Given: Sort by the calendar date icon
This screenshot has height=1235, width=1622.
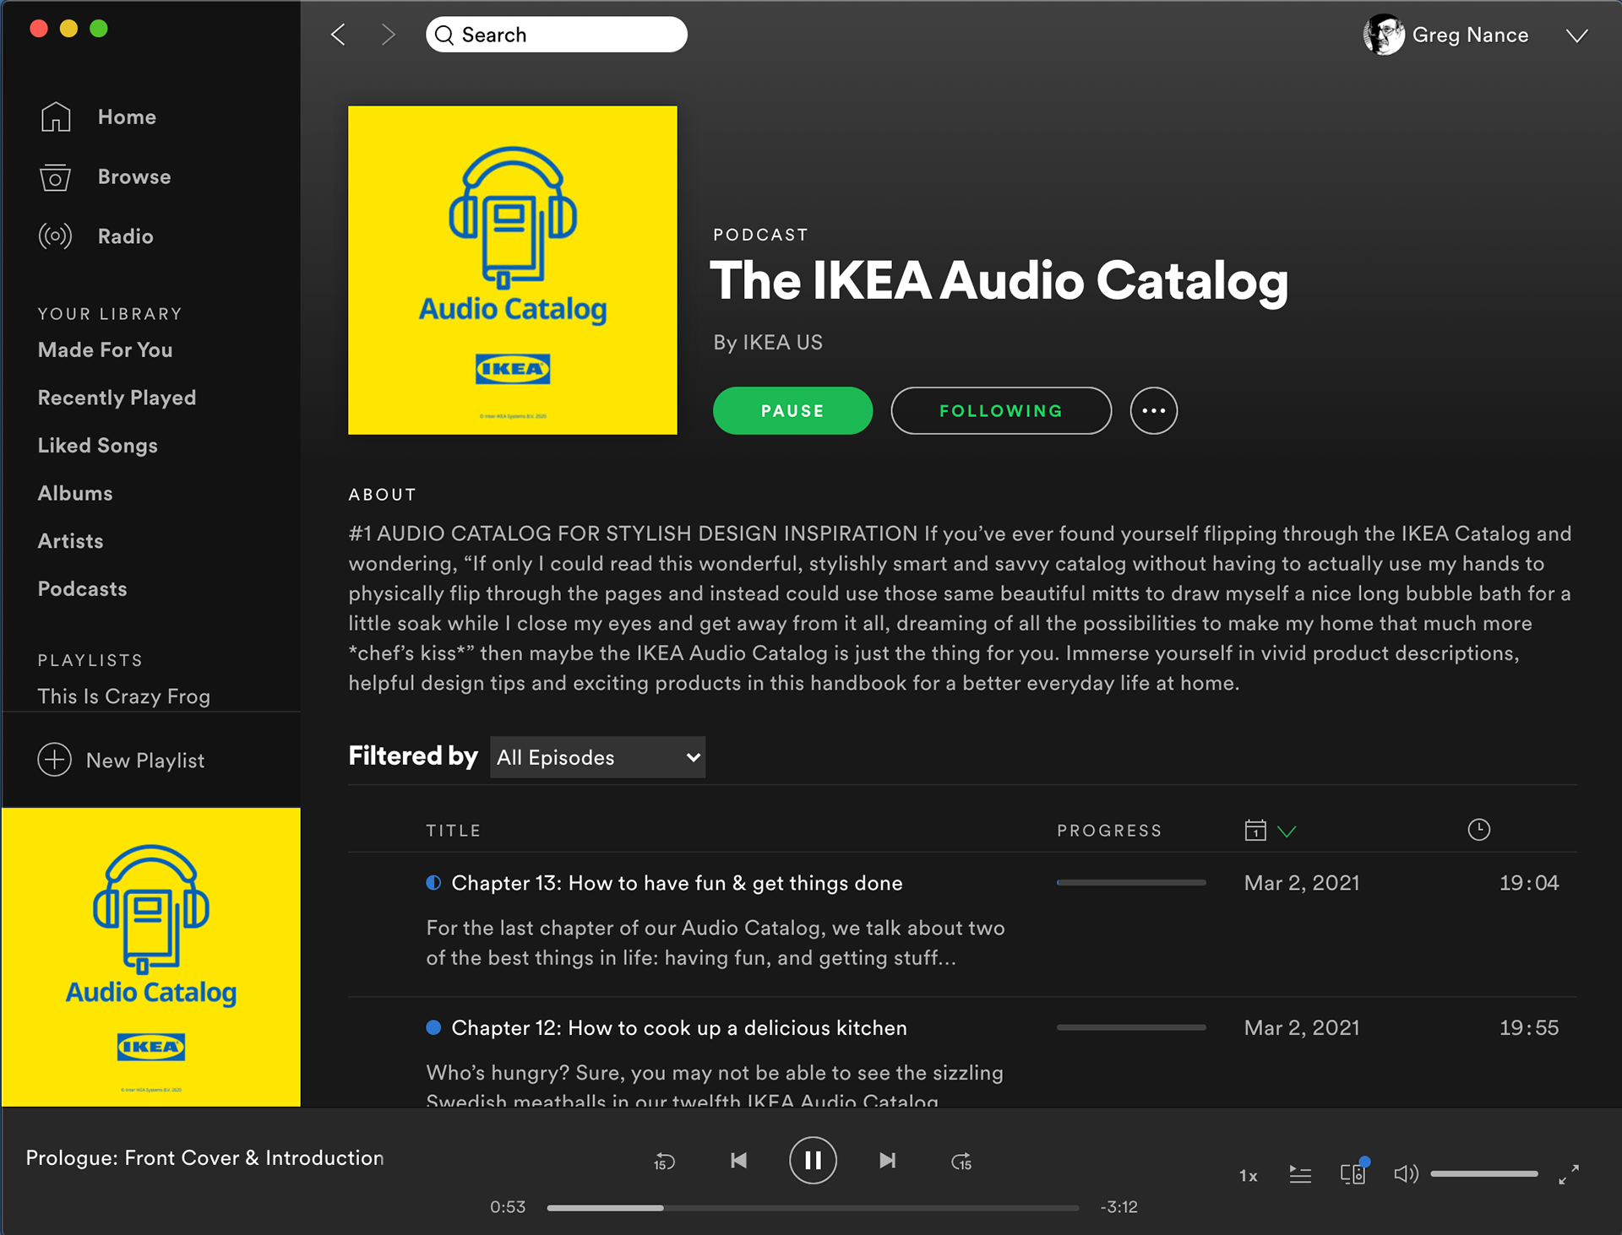Looking at the screenshot, I should tap(1255, 830).
